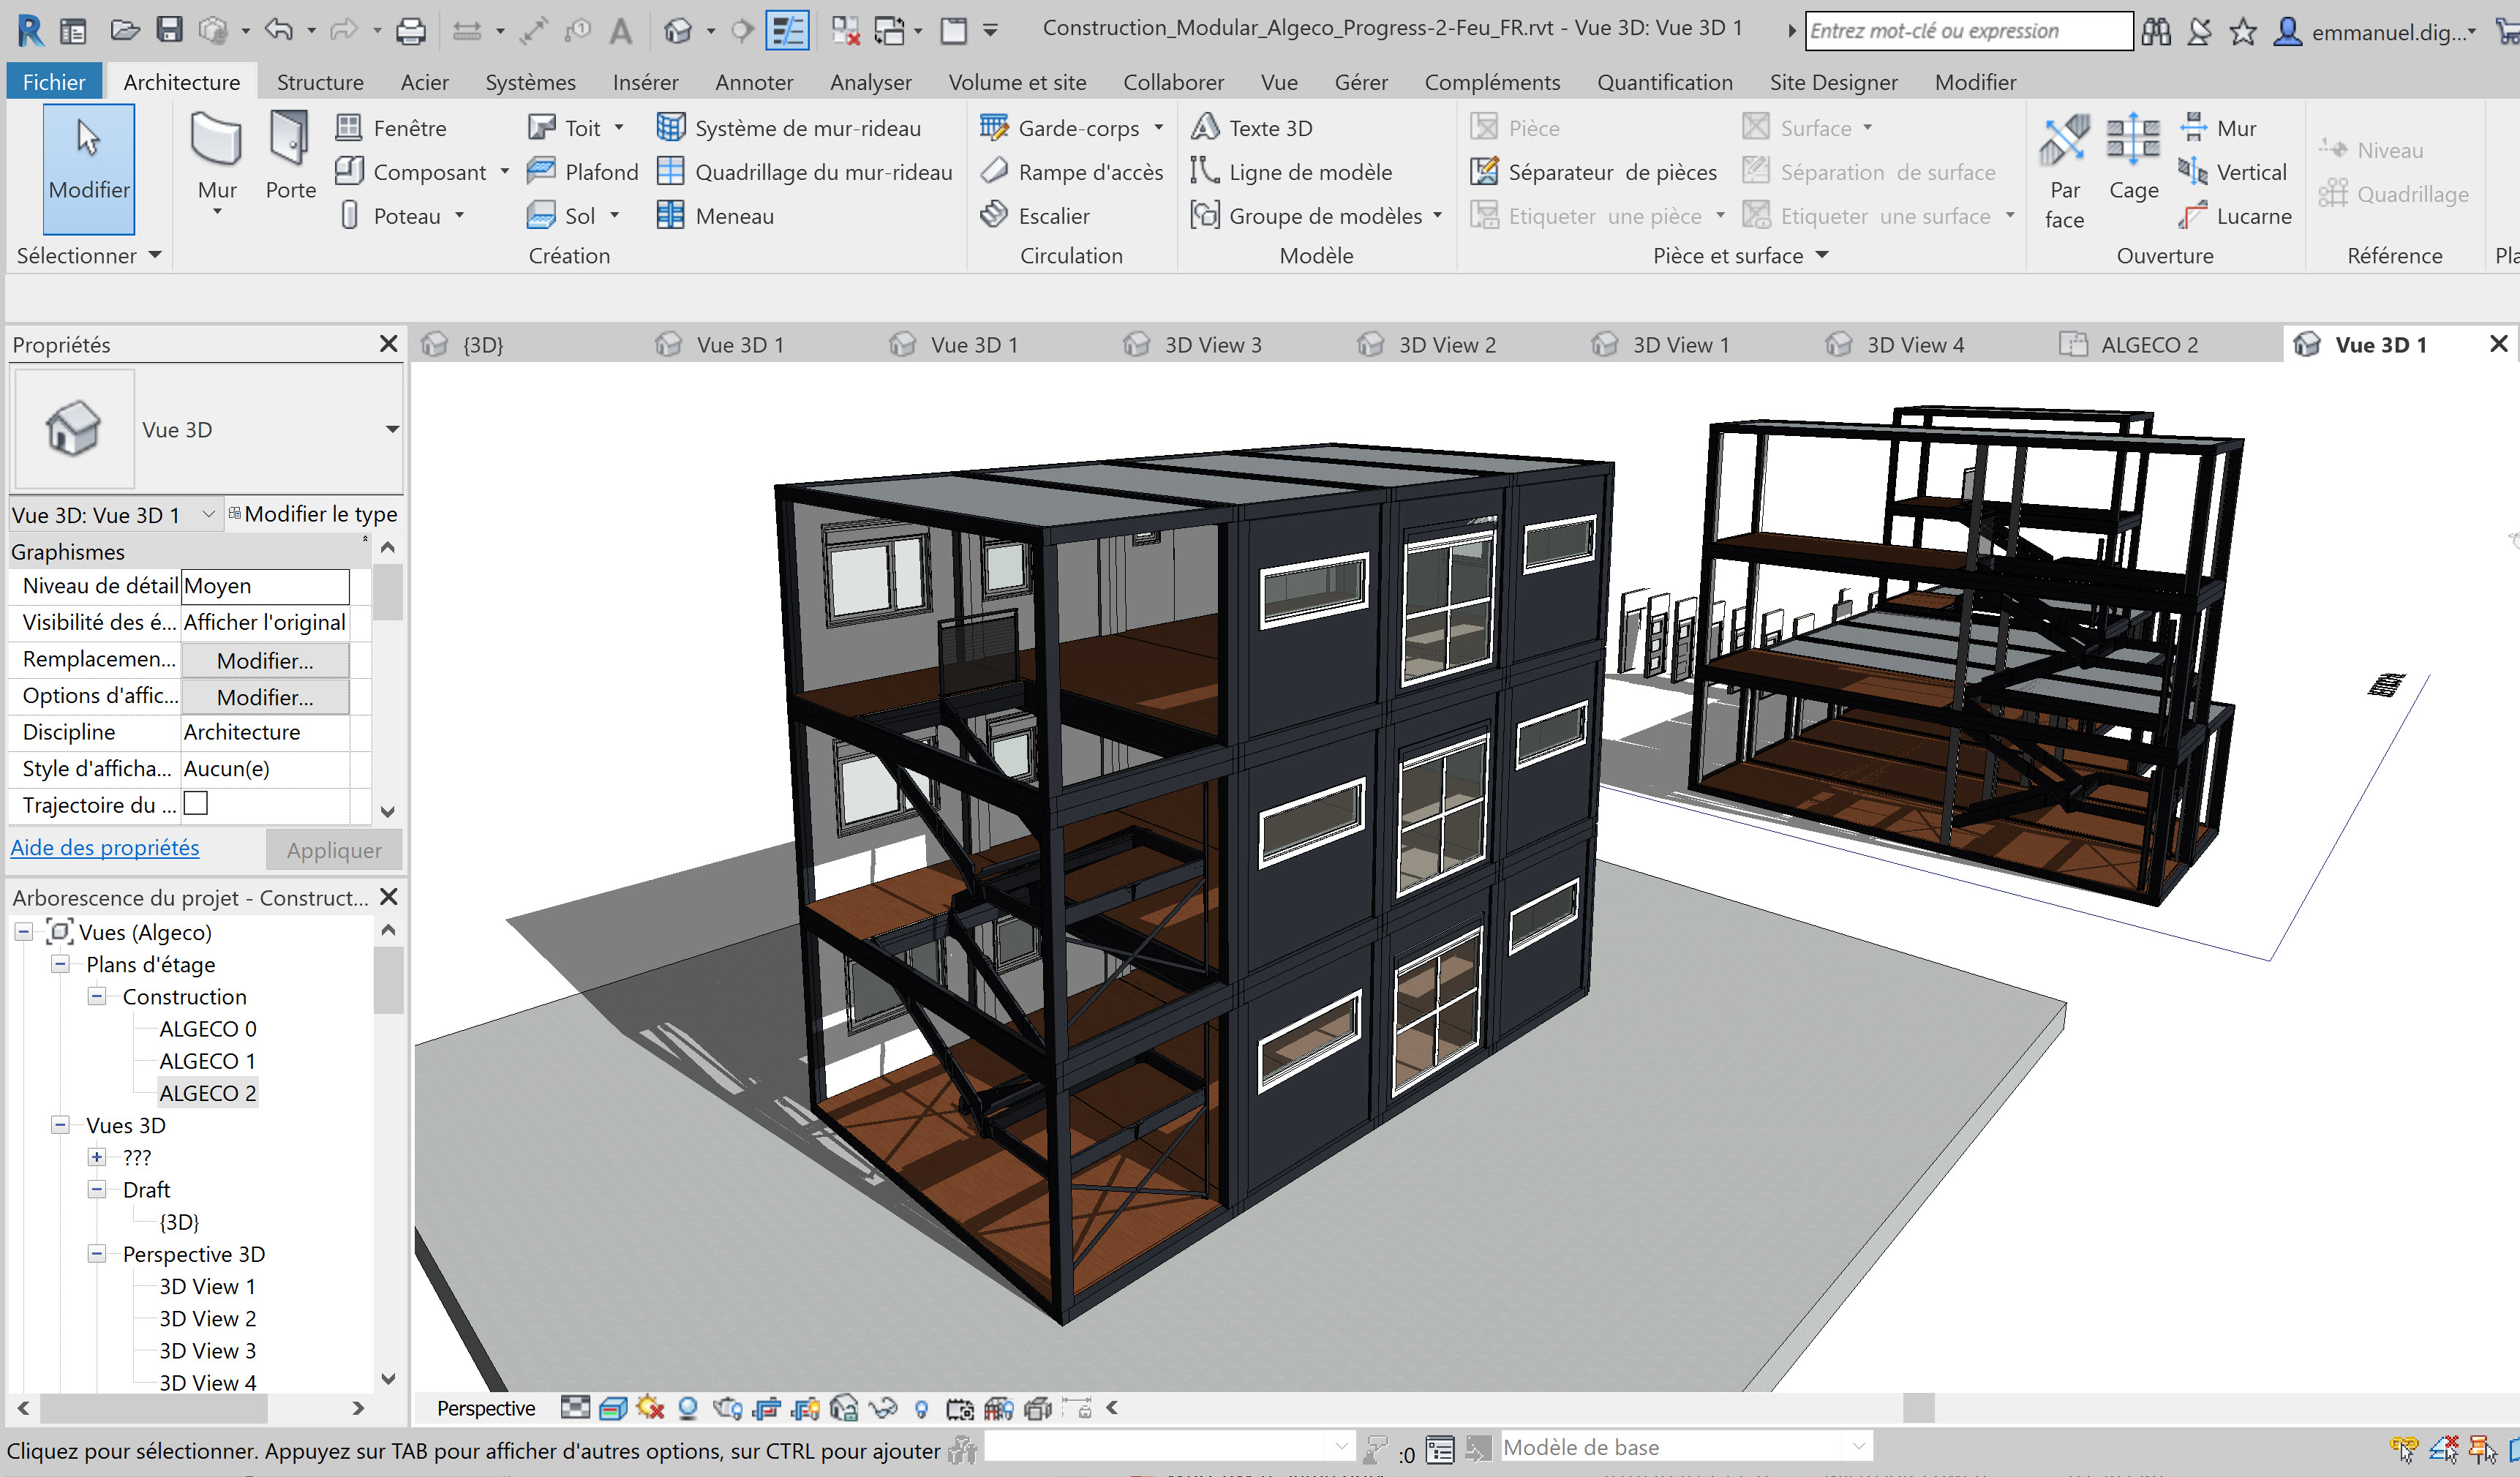Select the Mur wall tool
The width and height of the screenshot is (2520, 1477).
coord(216,145)
